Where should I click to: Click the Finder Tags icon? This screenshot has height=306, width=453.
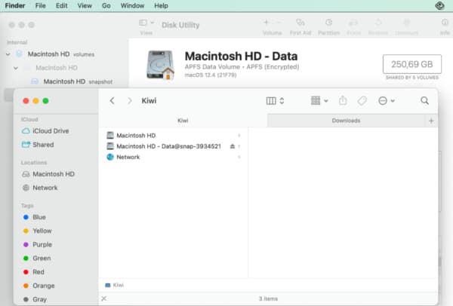tap(362, 101)
